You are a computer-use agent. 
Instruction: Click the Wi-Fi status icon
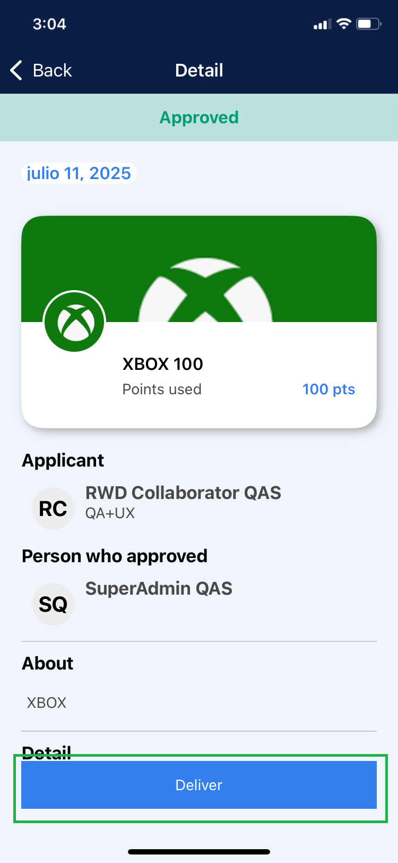pyautogui.click(x=344, y=24)
